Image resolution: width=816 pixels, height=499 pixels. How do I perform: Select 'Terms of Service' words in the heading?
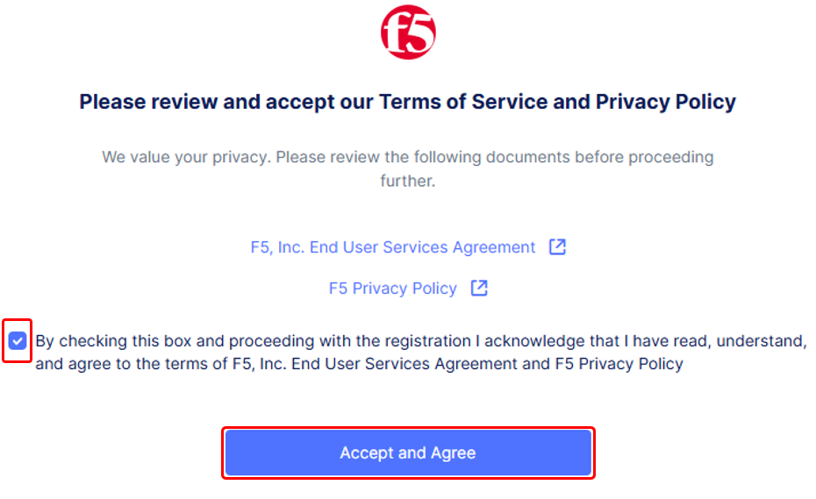[463, 102]
